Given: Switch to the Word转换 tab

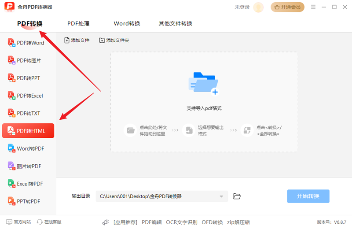Looking at the screenshot, I should [x=127, y=24].
